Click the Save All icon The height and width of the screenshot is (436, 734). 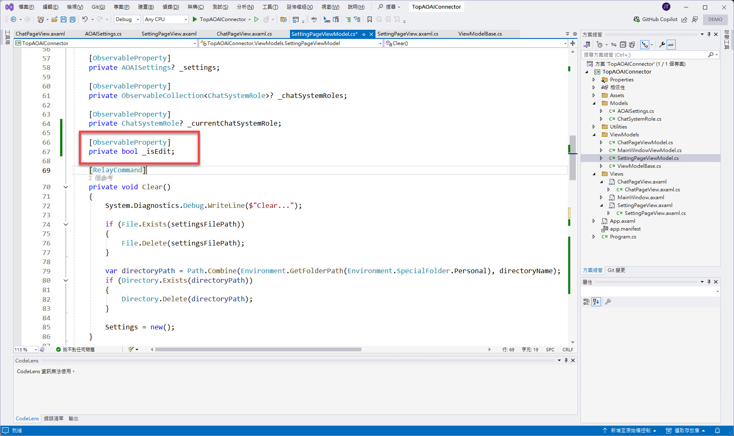point(73,19)
